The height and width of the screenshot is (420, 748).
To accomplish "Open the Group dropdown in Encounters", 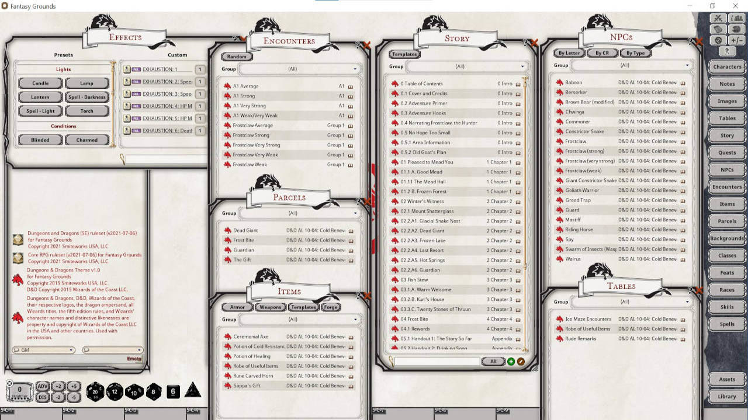I will [x=301, y=69].
